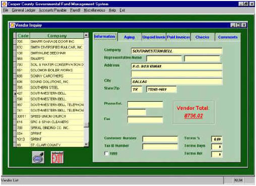Click the Exit menu item
Screen dimensions: 256x186
pyautogui.click(x=122, y=10)
